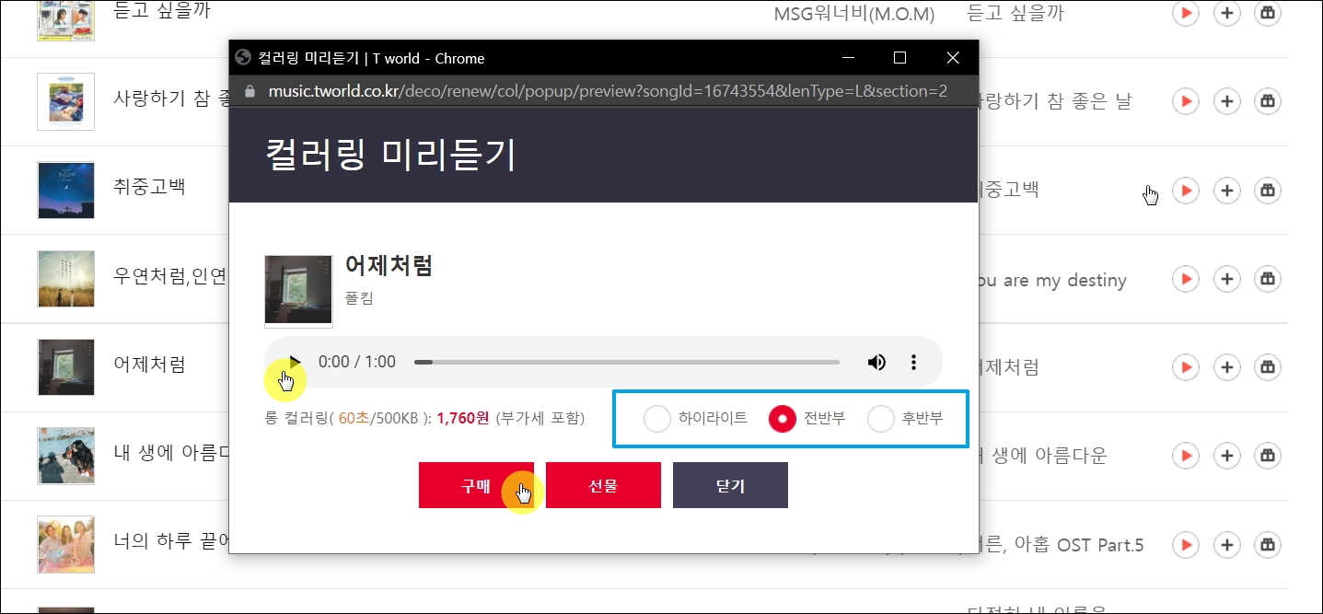This screenshot has width=1323, height=614.
Task: Add 취중고백 with plus icon
Action: click(x=1226, y=191)
